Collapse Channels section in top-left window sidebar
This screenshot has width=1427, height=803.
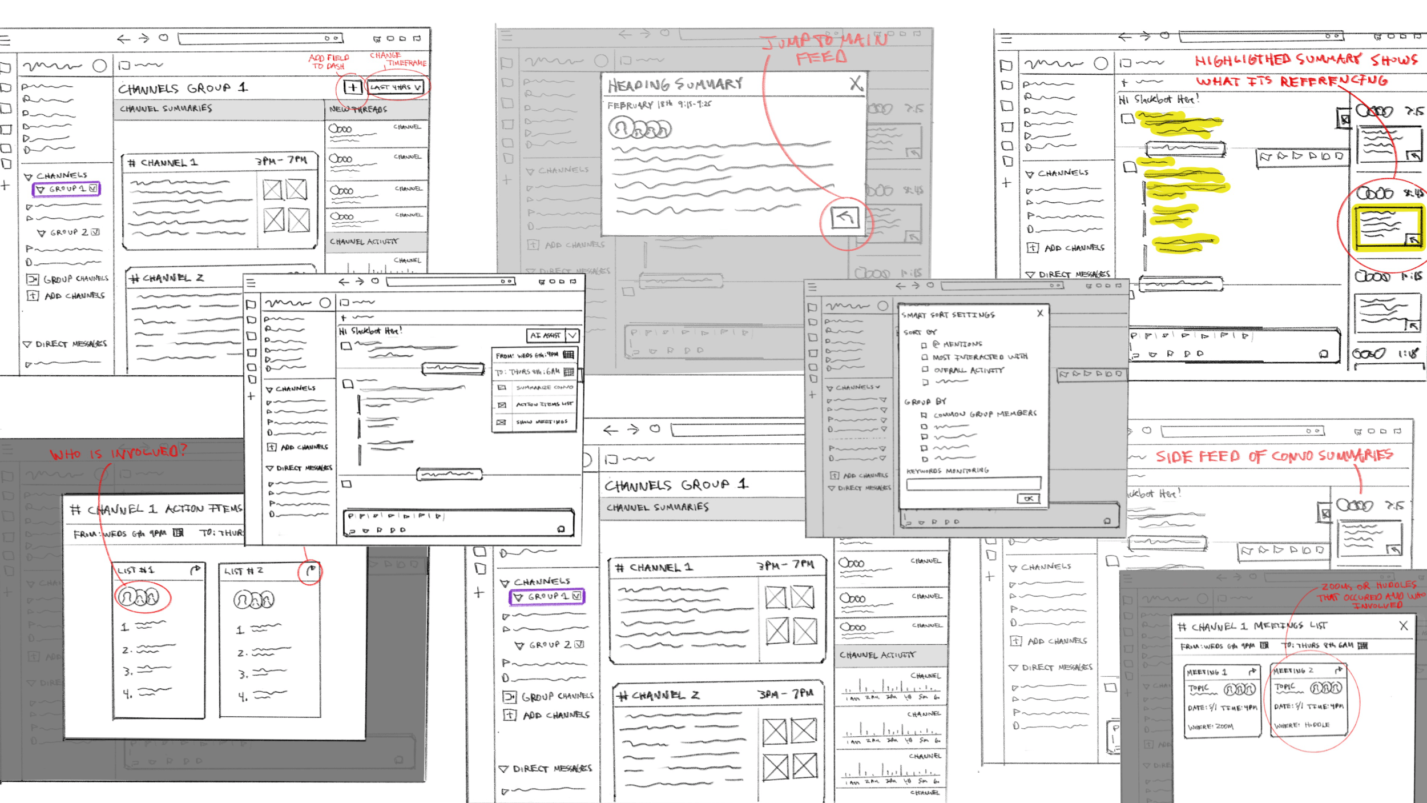[28, 177]
